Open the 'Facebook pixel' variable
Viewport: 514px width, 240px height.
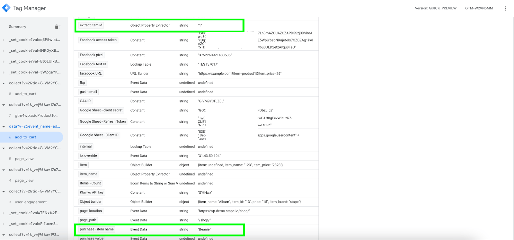click(x=92, y=55)
